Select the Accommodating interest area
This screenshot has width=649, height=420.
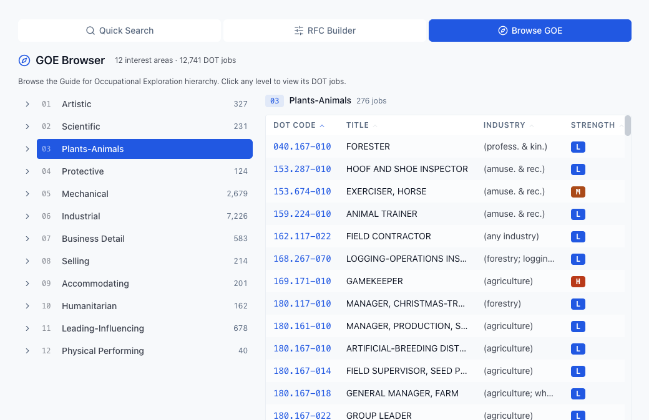tap(144, 284)
